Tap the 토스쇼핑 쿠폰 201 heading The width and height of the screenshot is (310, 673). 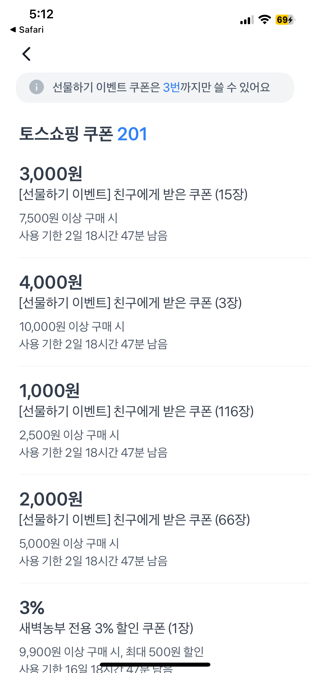click(83, 134)
